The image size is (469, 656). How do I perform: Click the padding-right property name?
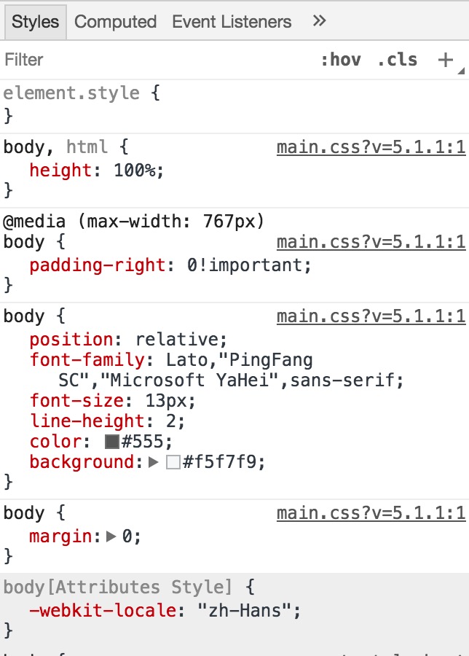[97, 265]
